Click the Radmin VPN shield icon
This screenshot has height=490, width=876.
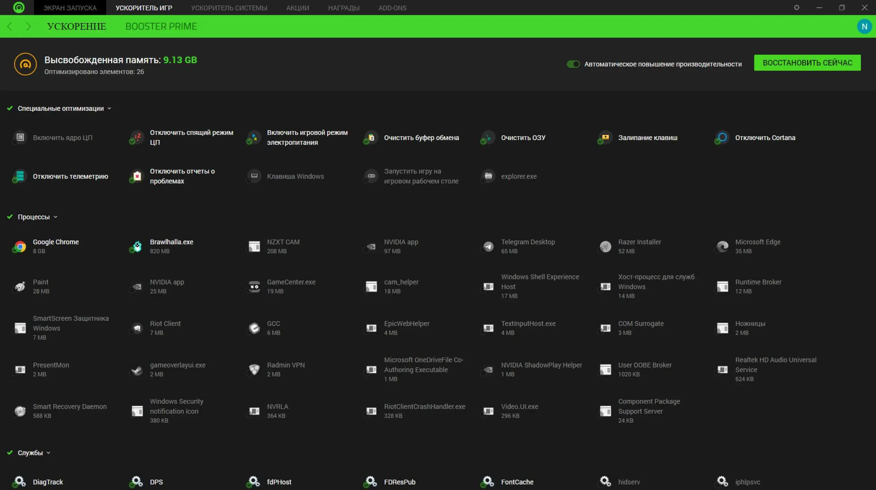click(254, 370)
